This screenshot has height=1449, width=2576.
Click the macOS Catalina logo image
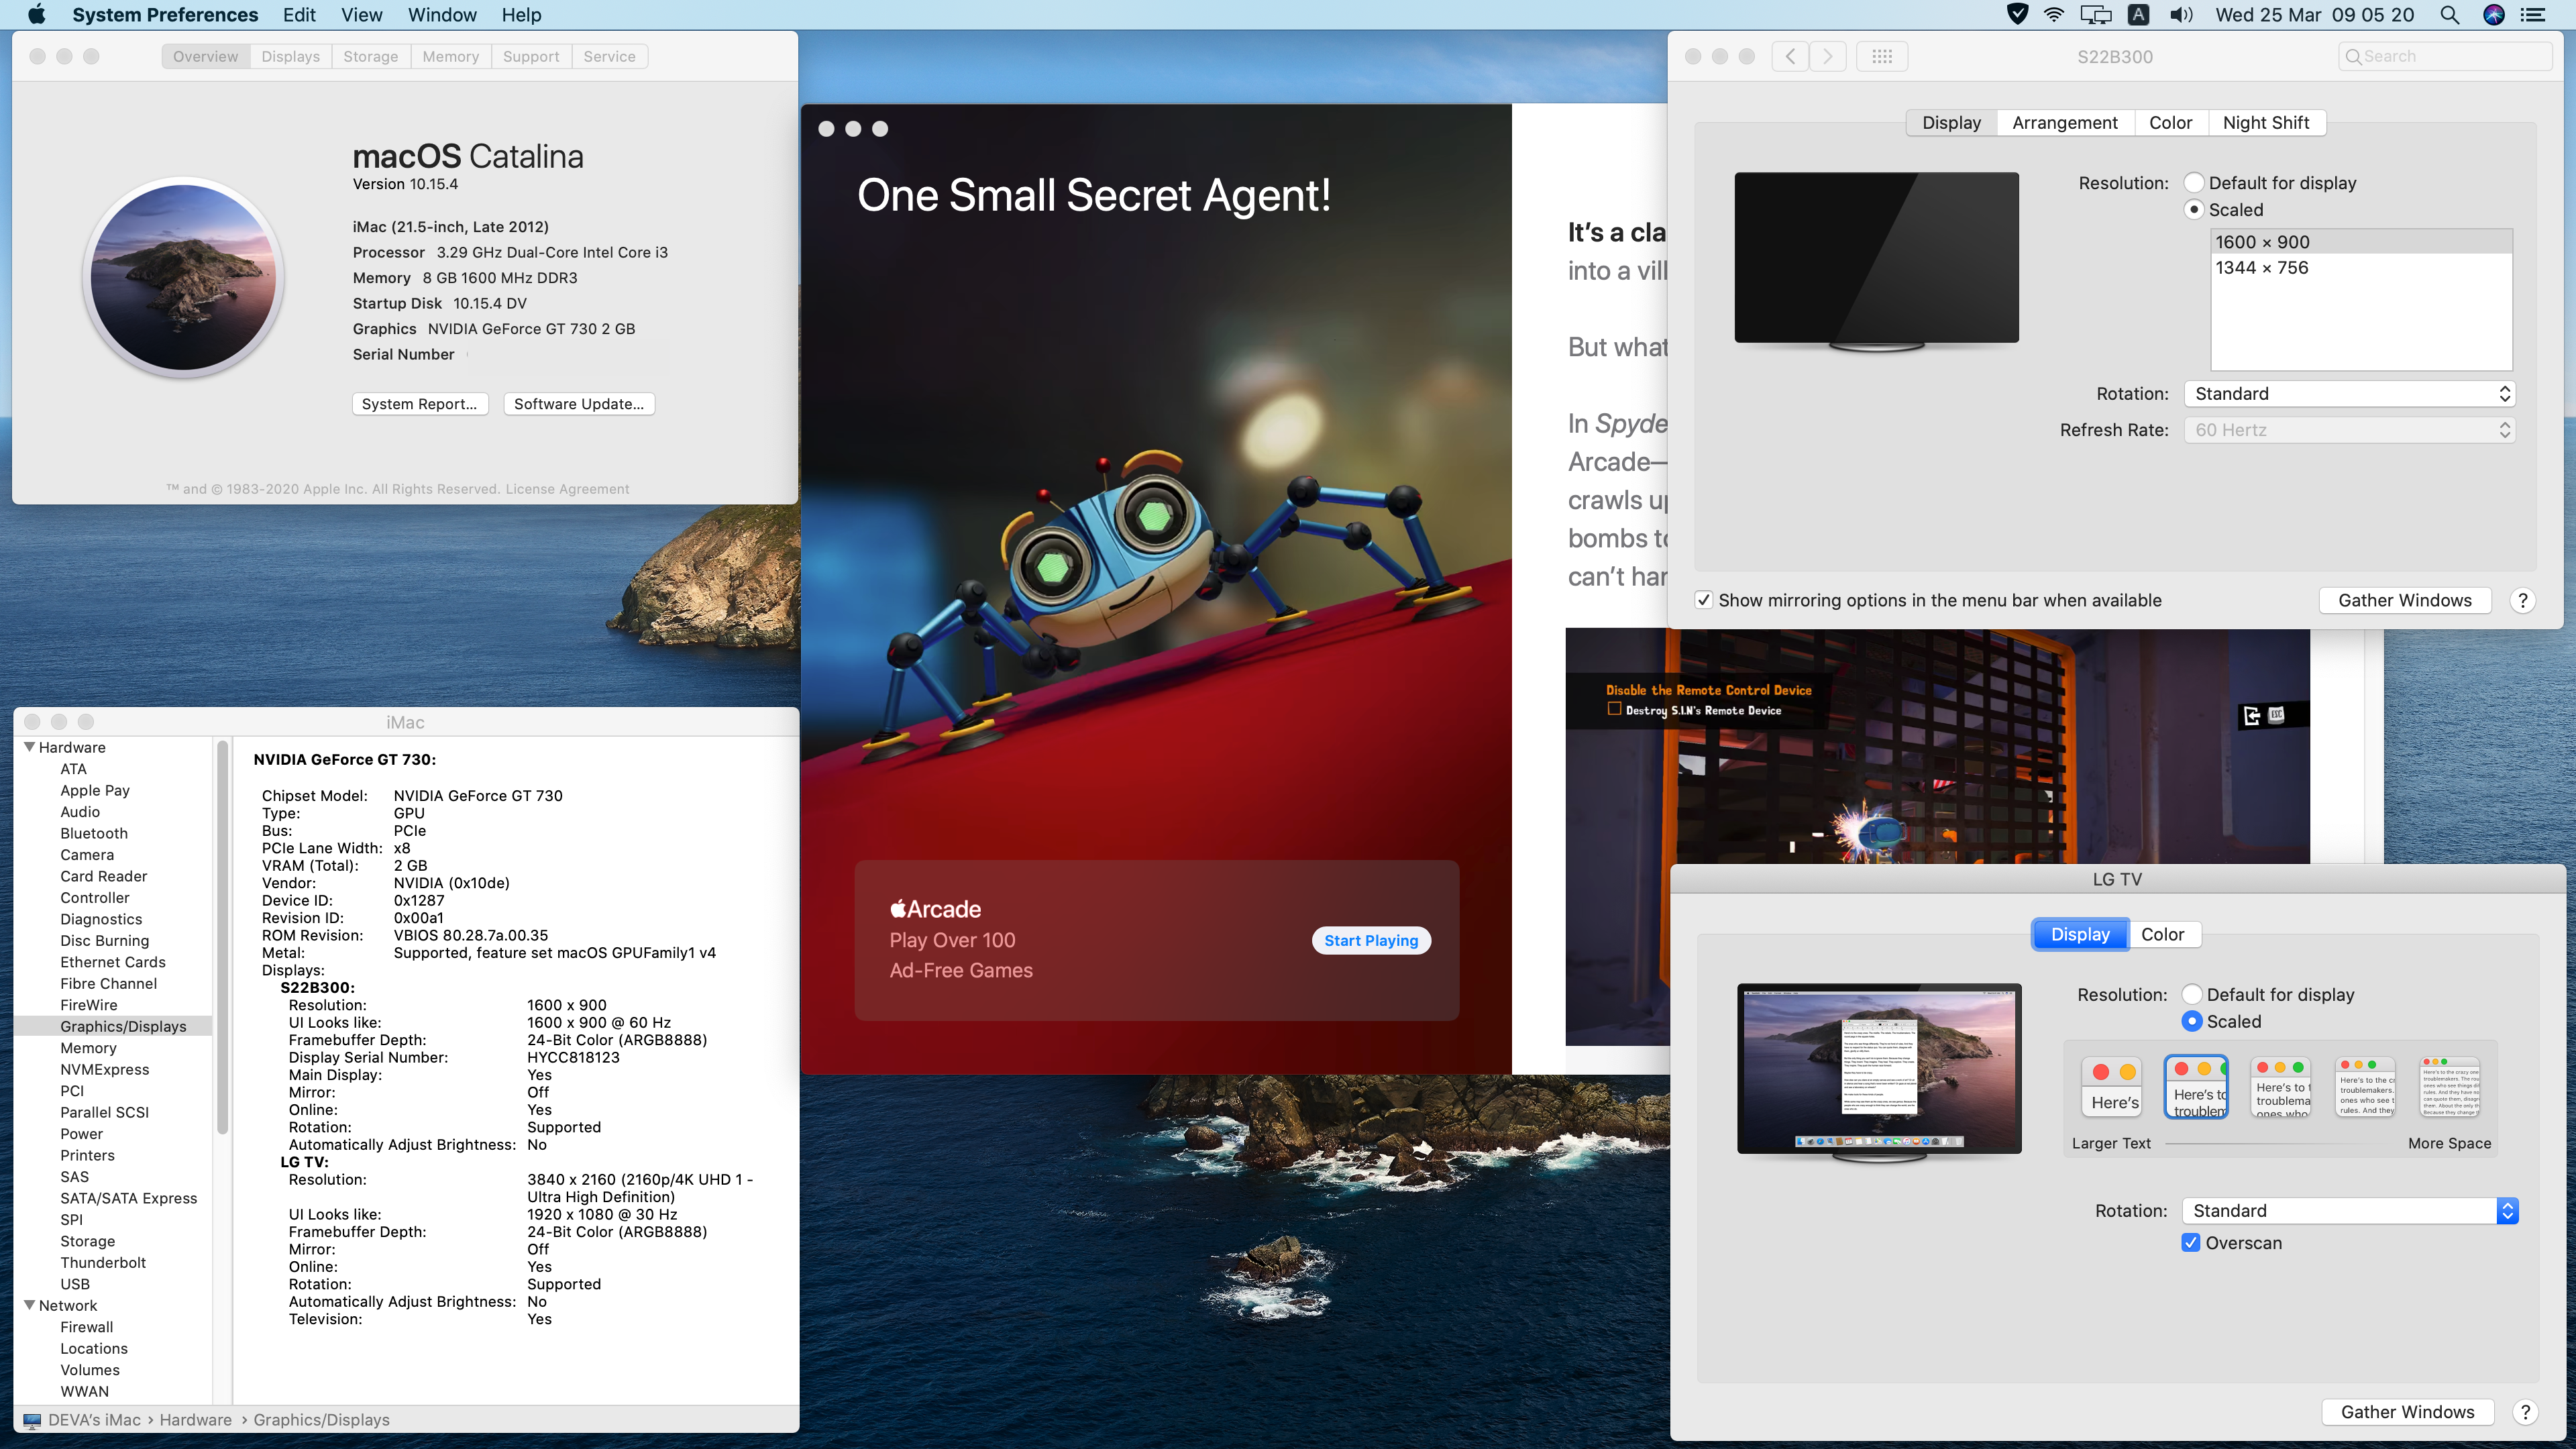click(x=184, y=277)
